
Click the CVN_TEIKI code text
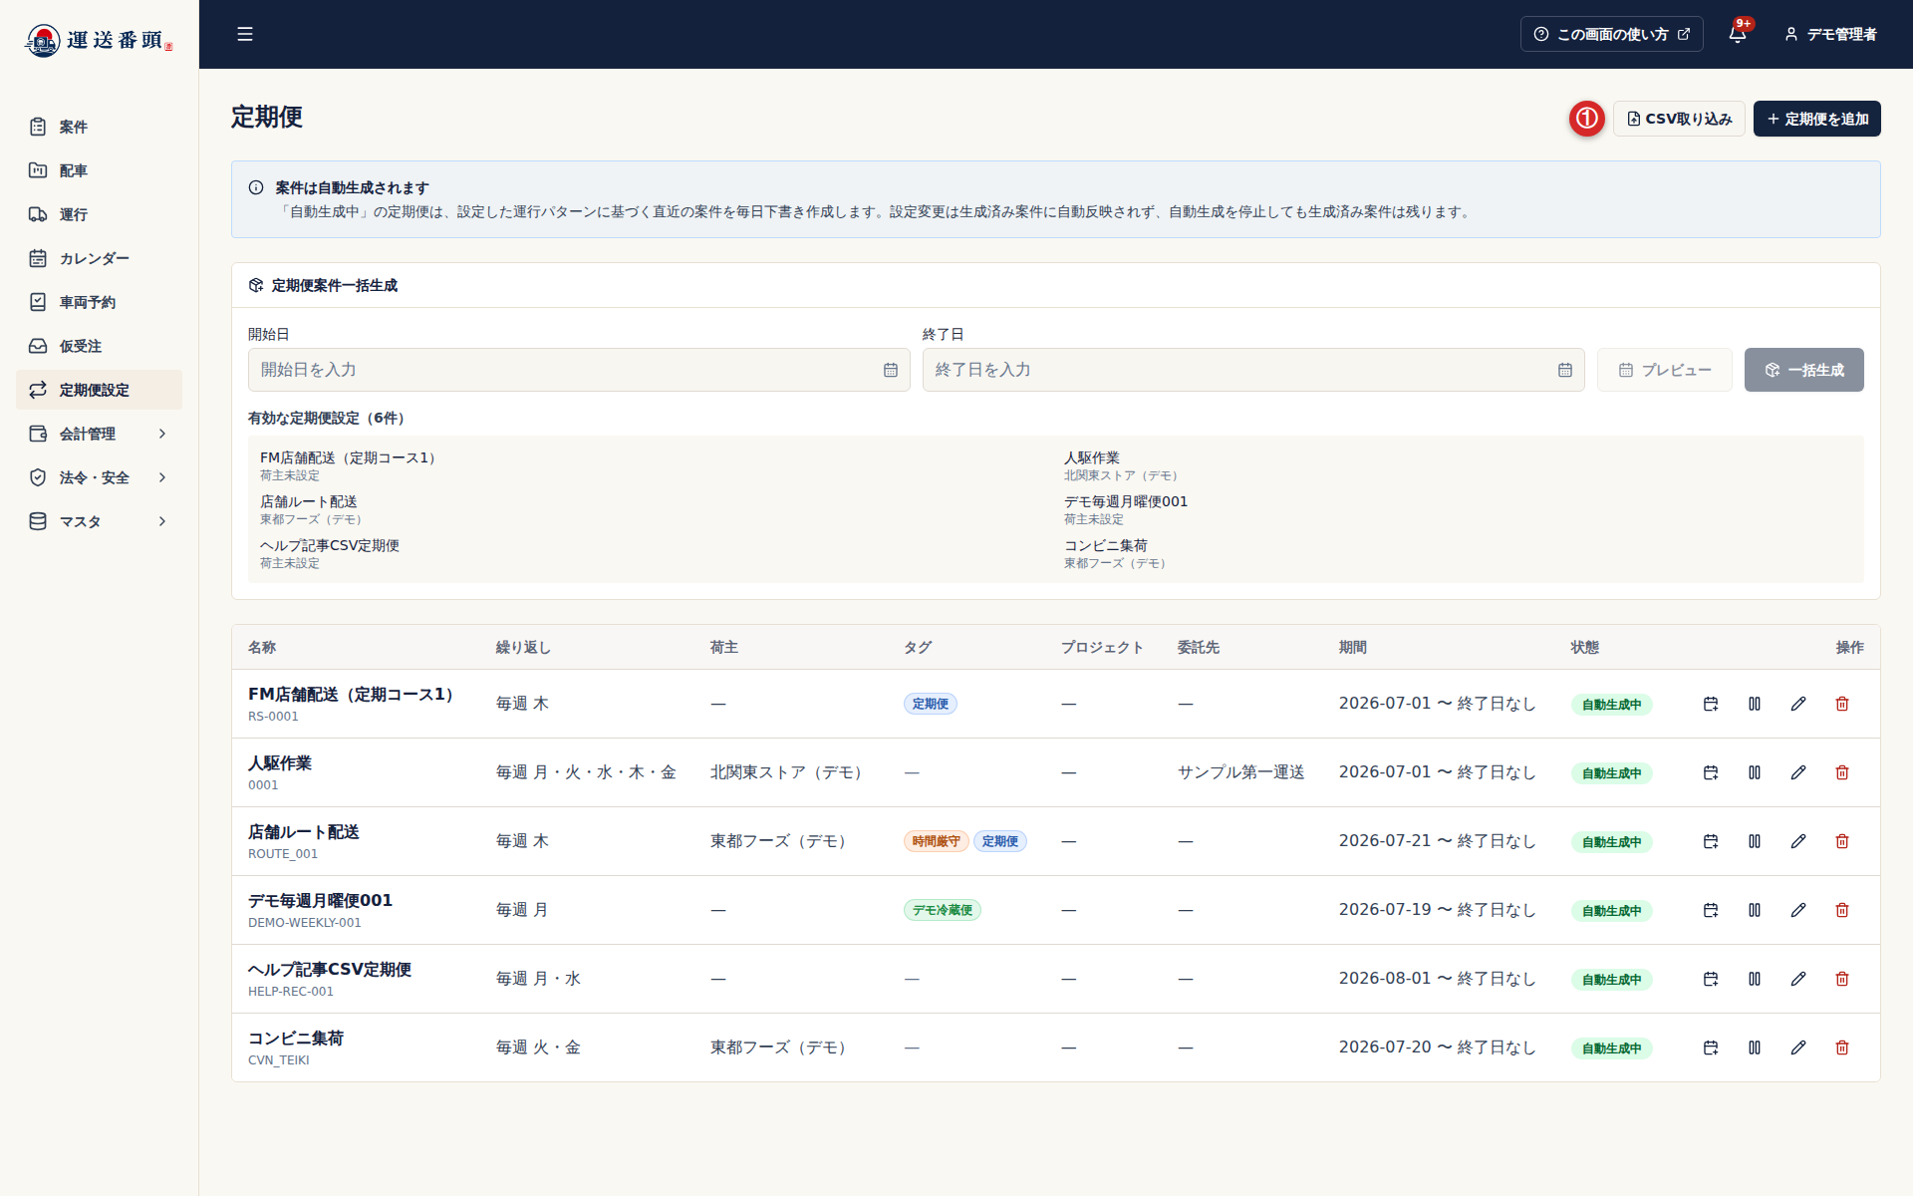click(x=279, y=1060)
